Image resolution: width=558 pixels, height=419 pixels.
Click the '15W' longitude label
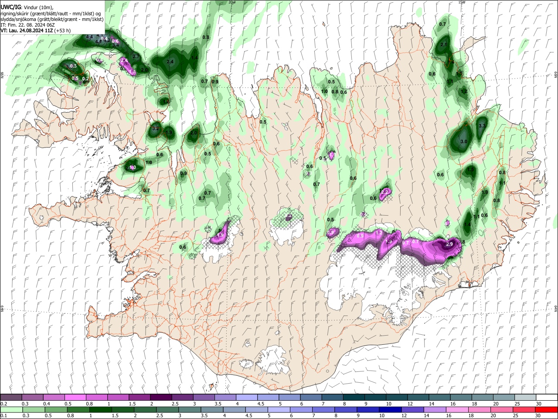(x=462, y=2)
